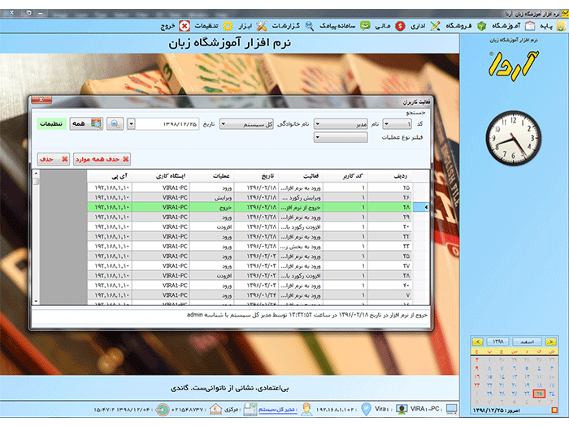Select the highlighted green row 28 خروج
Viewport: 569px width, 426px height.
click(x=244, y=207)
